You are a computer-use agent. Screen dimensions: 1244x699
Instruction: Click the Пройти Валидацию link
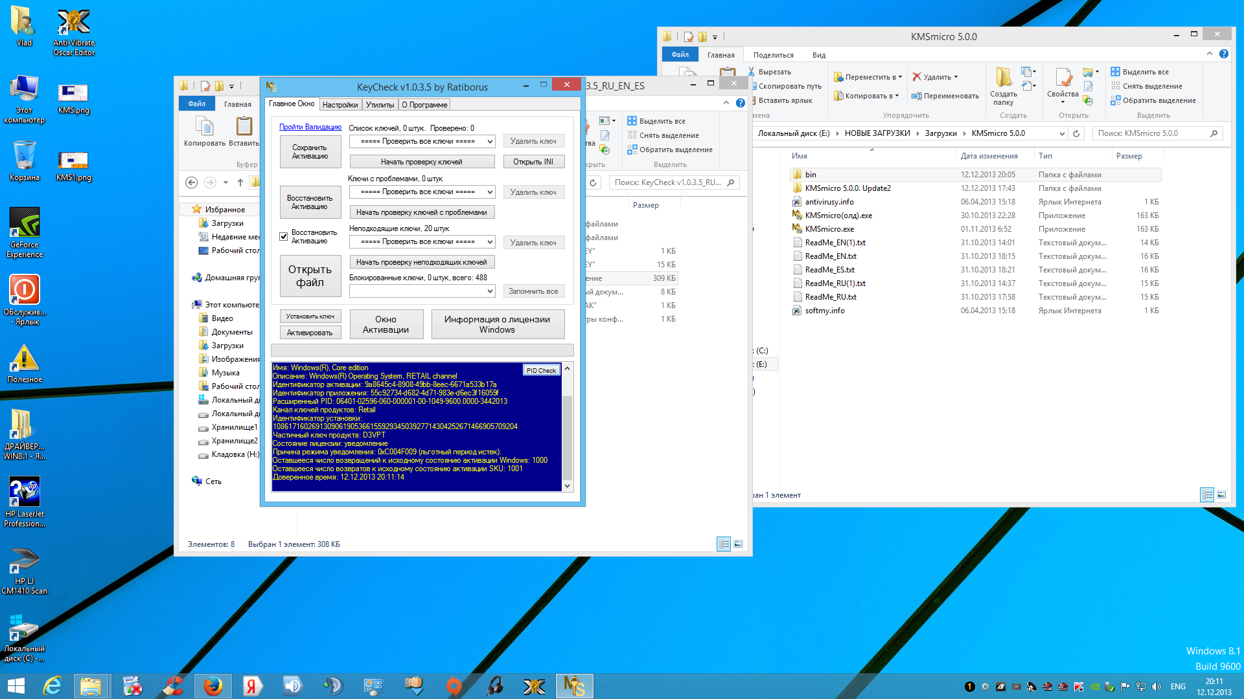tap(310, 127)
